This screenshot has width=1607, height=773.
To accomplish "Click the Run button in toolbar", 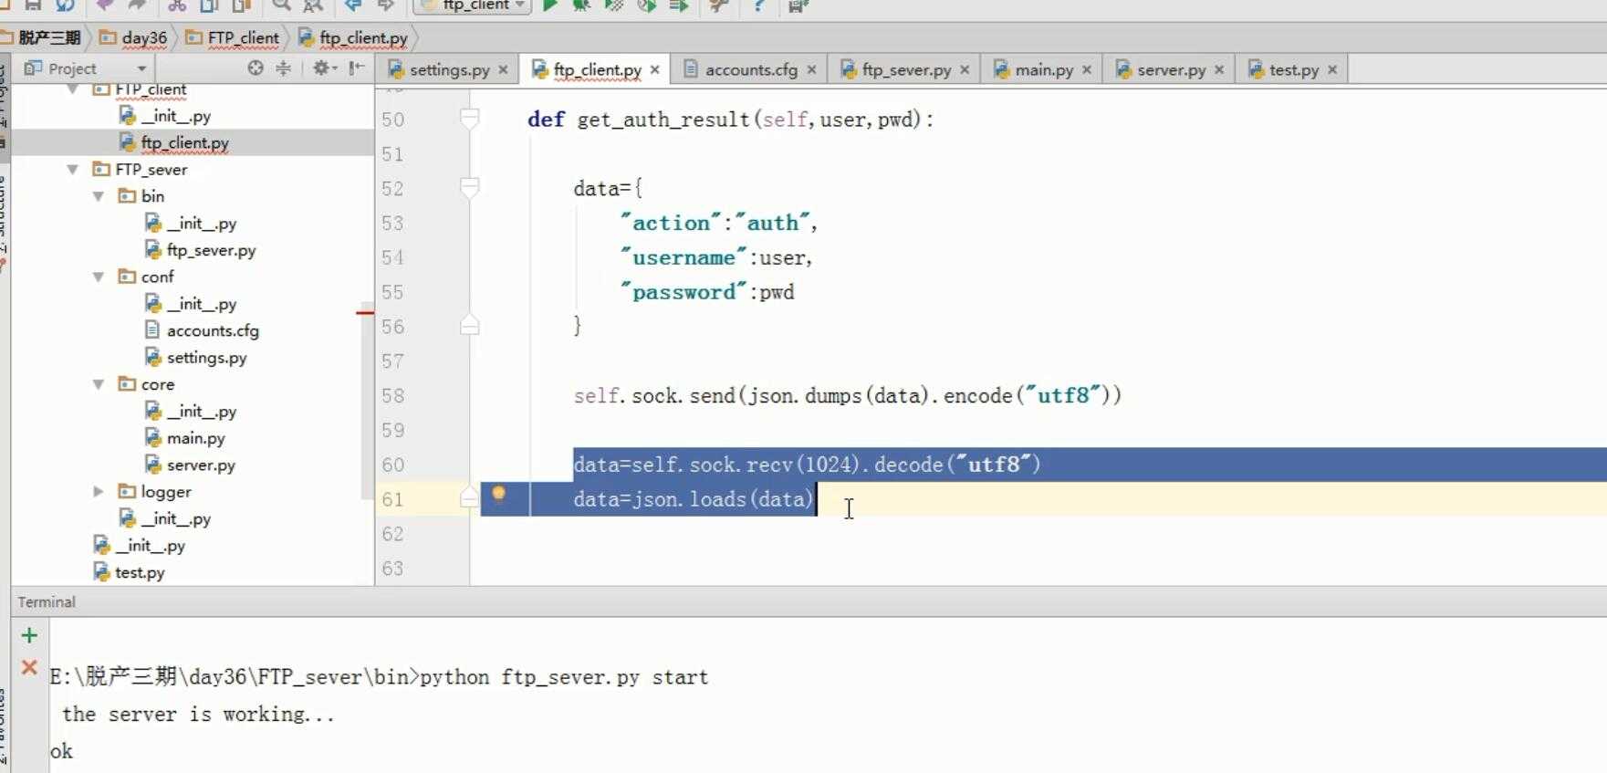I will tap(549, 5).
